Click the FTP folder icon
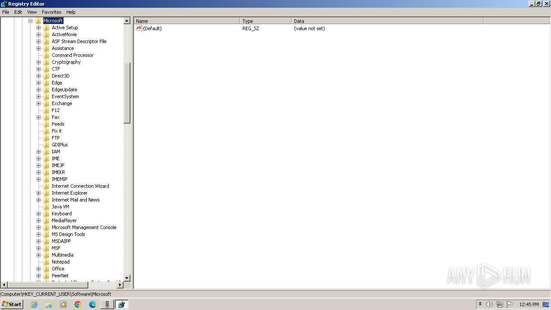 tap(46, 138)
